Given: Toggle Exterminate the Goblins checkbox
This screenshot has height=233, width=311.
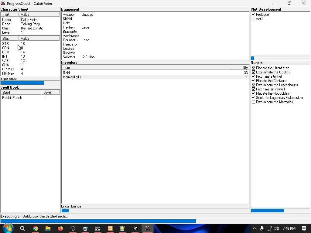Looking at the screenshot, I should pyautogui.click(x=253, y=72).
